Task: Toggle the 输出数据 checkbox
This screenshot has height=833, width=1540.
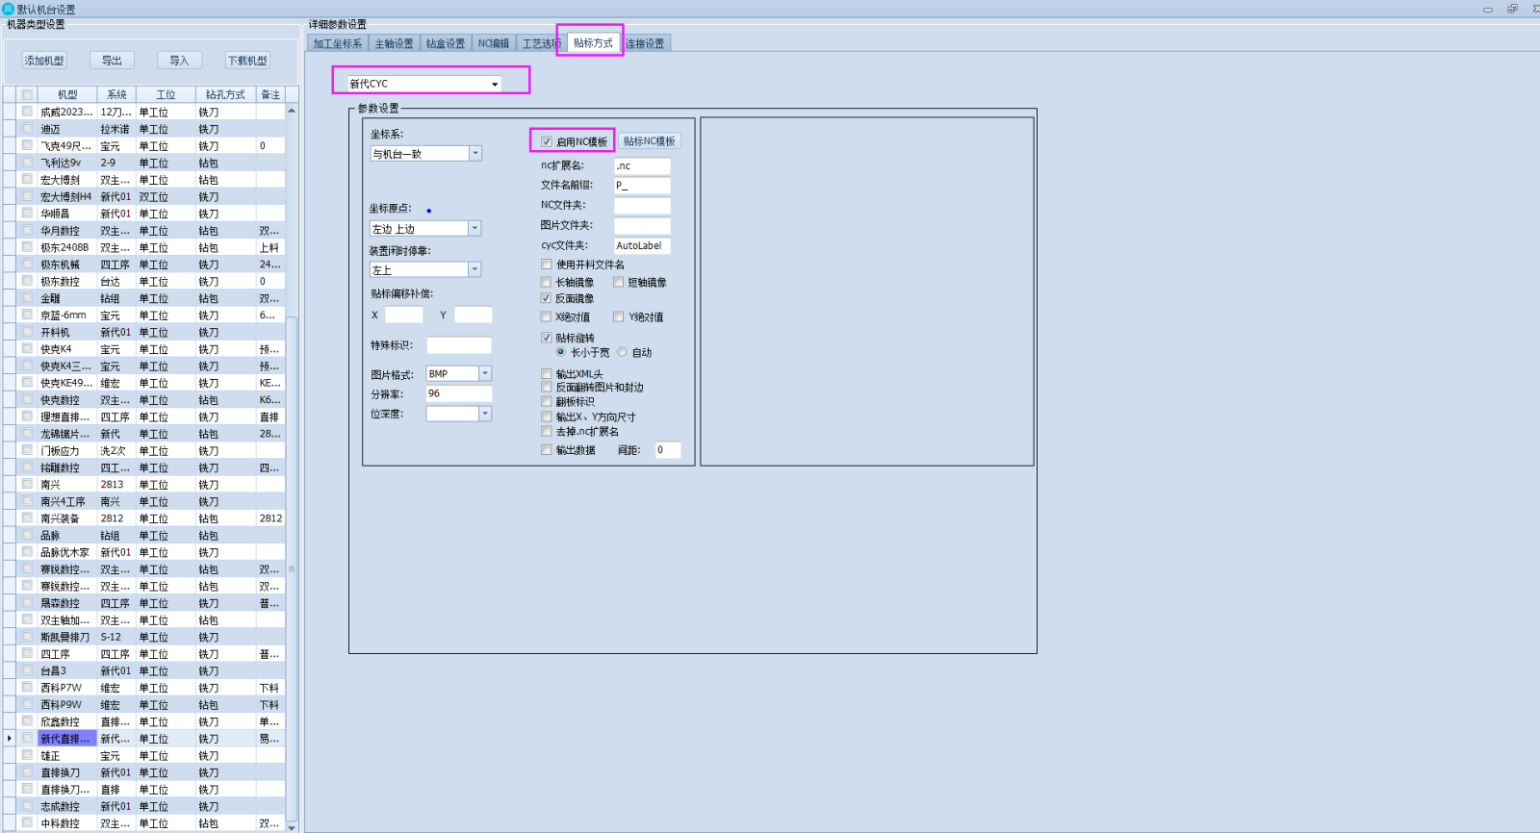Action: click(x=546, y=450)
